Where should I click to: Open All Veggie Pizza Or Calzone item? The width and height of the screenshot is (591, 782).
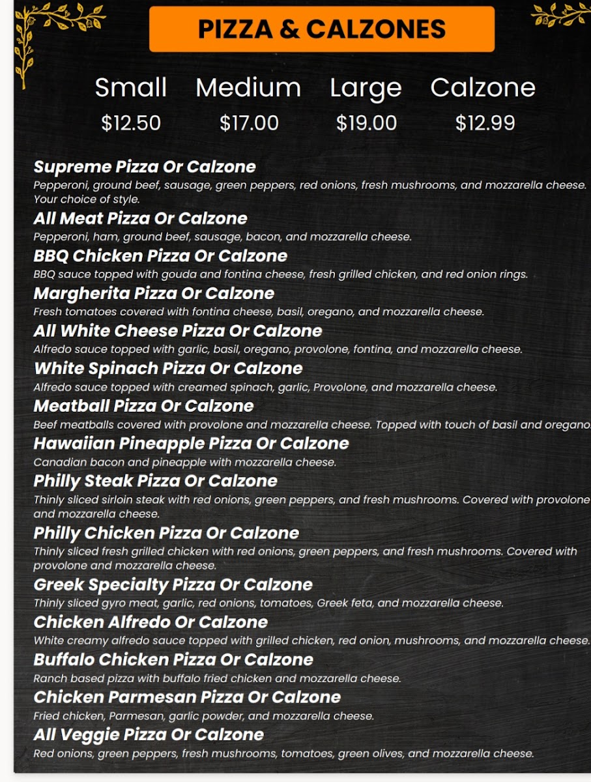[149, 734]
